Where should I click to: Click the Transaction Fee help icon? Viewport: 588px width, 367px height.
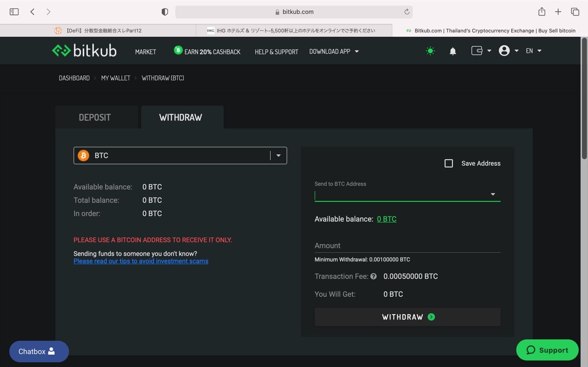373,276
